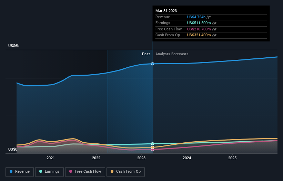Viewport: 283px width, 181px height.
Task: Click the 2021 x-axis label
Action: coord(51,158)
